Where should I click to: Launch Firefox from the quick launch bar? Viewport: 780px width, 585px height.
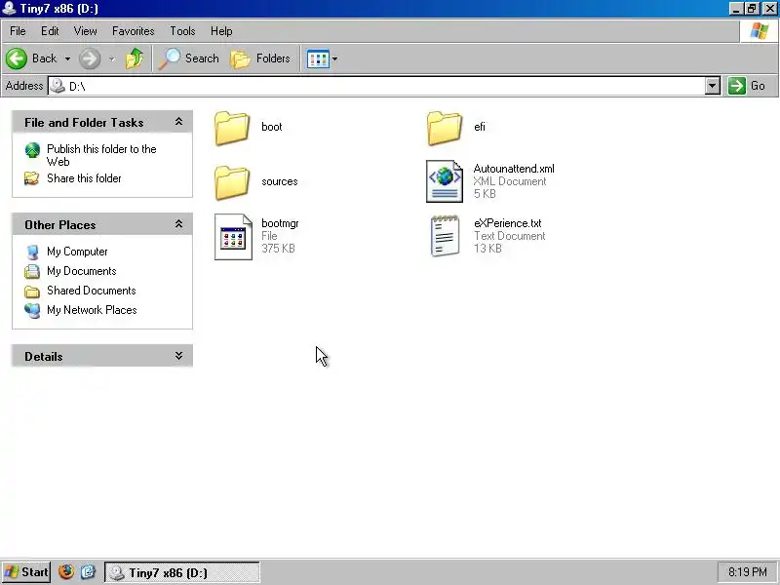[x=66, y=572]
